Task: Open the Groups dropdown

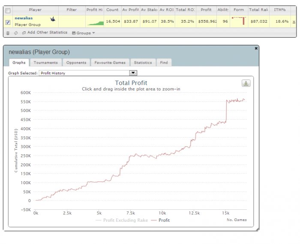Action: pyautogui.click(x=84, y=33)
